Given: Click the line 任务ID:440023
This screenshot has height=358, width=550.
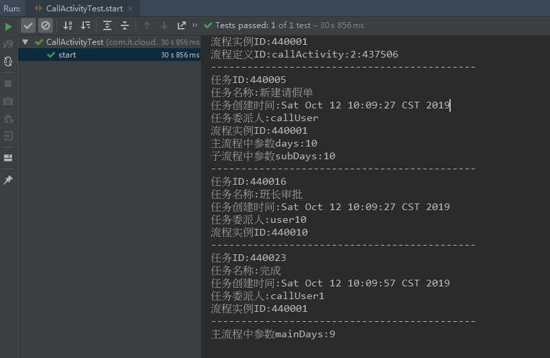Looking at the screenshot, I should pos(248,258).
